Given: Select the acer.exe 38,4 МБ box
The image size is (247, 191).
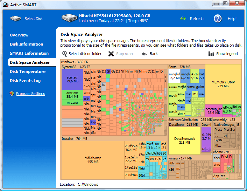Looking at the screenshot, I should tap(72, 95).
